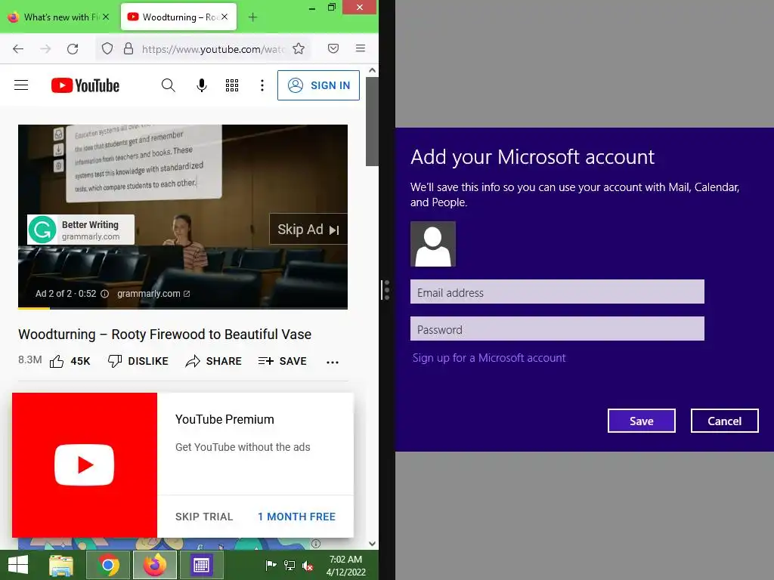Image resolution: width=774 pixels, height=580 pixels.
Task: Save the Microsoft account
Action: tap(641, 421)
